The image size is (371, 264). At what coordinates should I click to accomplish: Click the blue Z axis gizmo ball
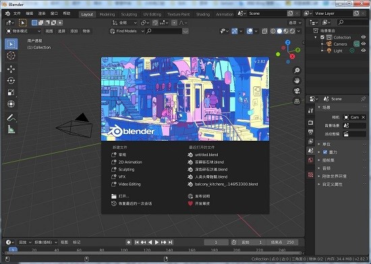[288, 42]
